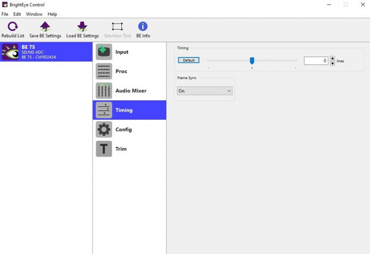Increase timing lines with the up arrow
The width and height of the screenshot is (370, 254).
[333, 58]
